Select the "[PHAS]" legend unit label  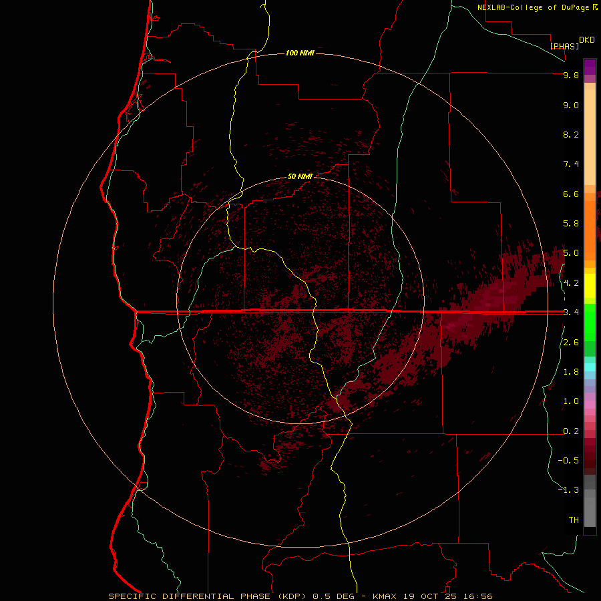pos(564,46)
